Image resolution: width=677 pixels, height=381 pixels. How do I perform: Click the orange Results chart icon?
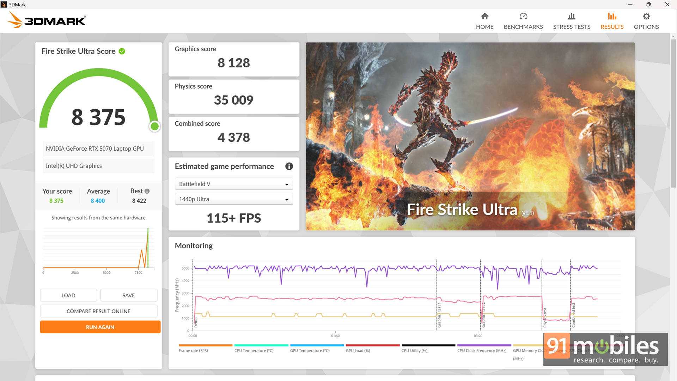[612, 16]
